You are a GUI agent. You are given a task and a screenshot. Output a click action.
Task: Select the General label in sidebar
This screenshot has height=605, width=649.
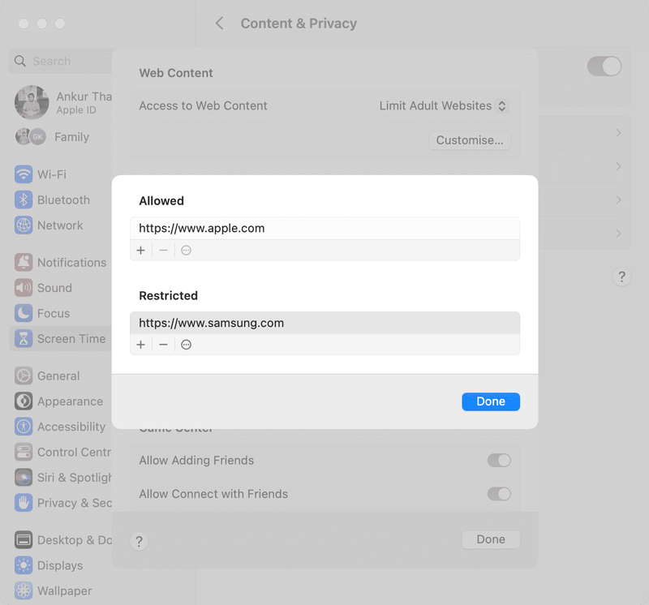point(58,375)
